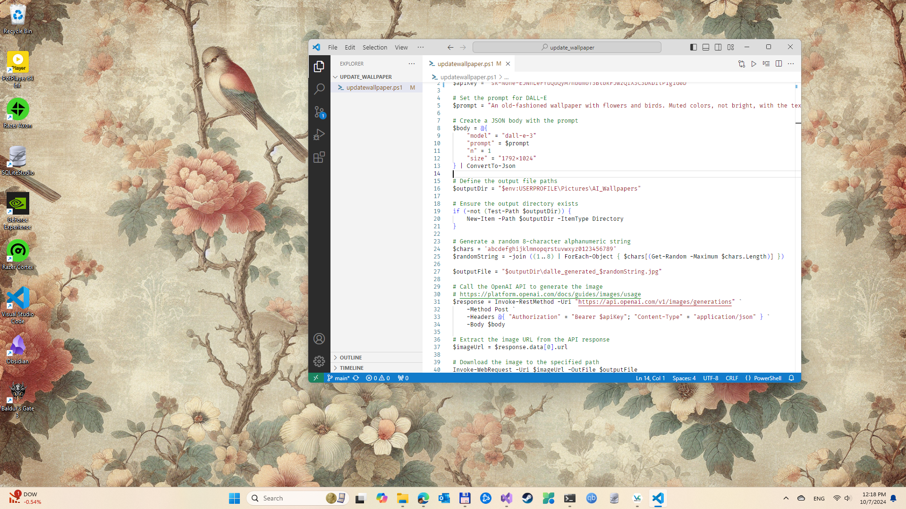Toggle the Primary Side Bar visibility

693,47
